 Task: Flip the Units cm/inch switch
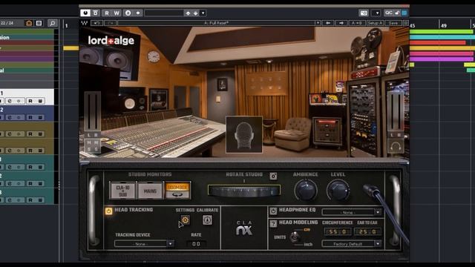(x=295, y=237)
